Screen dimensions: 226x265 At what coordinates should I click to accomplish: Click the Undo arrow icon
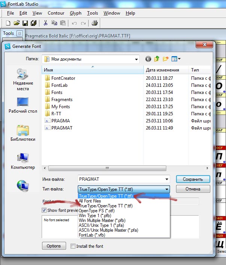74,23
